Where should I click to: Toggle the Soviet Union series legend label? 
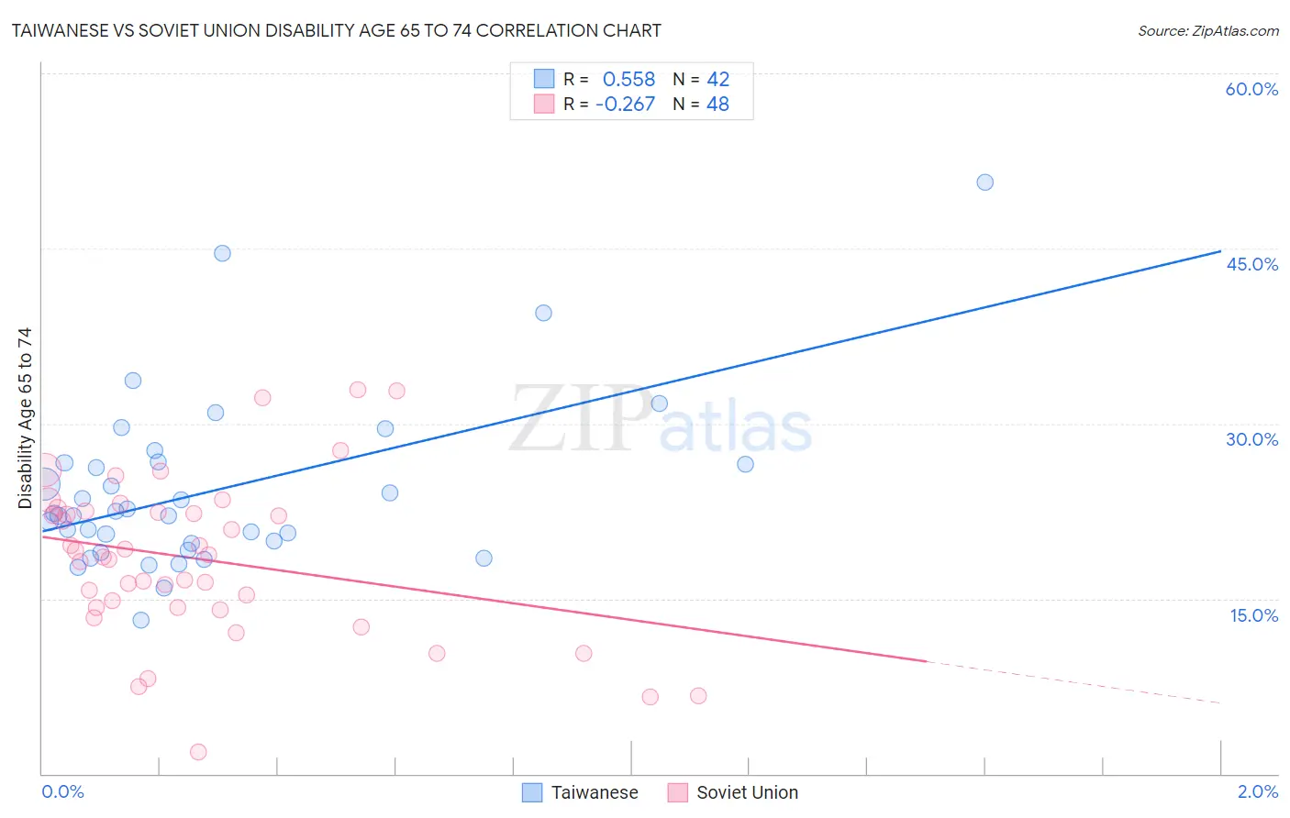[x=747, y=792]
